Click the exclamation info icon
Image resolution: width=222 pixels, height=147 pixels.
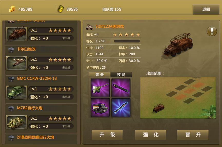pyautogui.click(x=212, y=31)
